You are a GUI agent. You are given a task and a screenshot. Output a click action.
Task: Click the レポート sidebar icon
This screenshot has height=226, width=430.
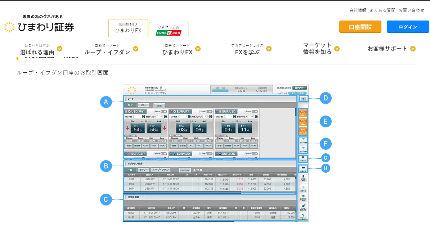tap(303, 159)
